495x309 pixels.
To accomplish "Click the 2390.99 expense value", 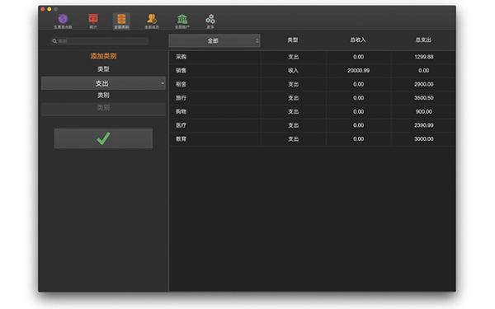I will tap(424, 125).
